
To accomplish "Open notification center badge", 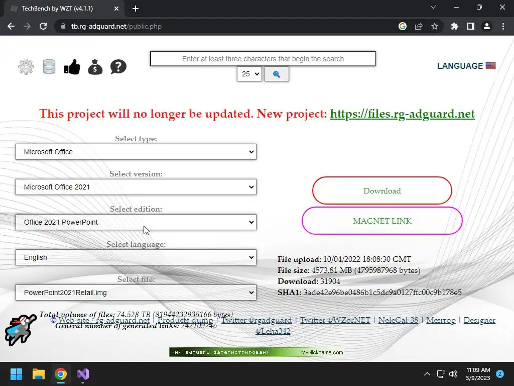I will point(500,374).
